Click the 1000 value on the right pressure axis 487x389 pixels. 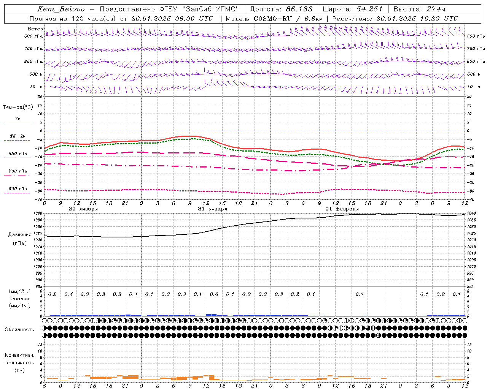(x=471, y=267)
